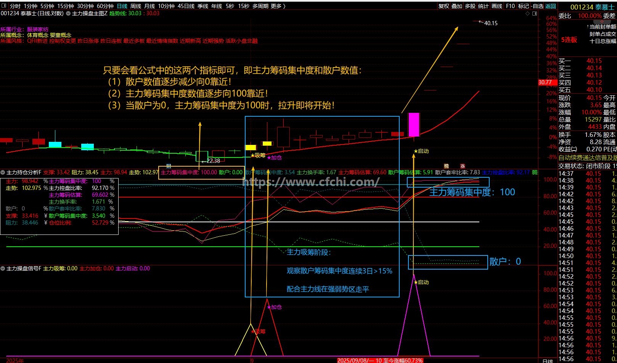The width and height of the screenshot is (617, 363).
Task: Select the 季线 quarterly tab
Action: (x=203, y=6)
